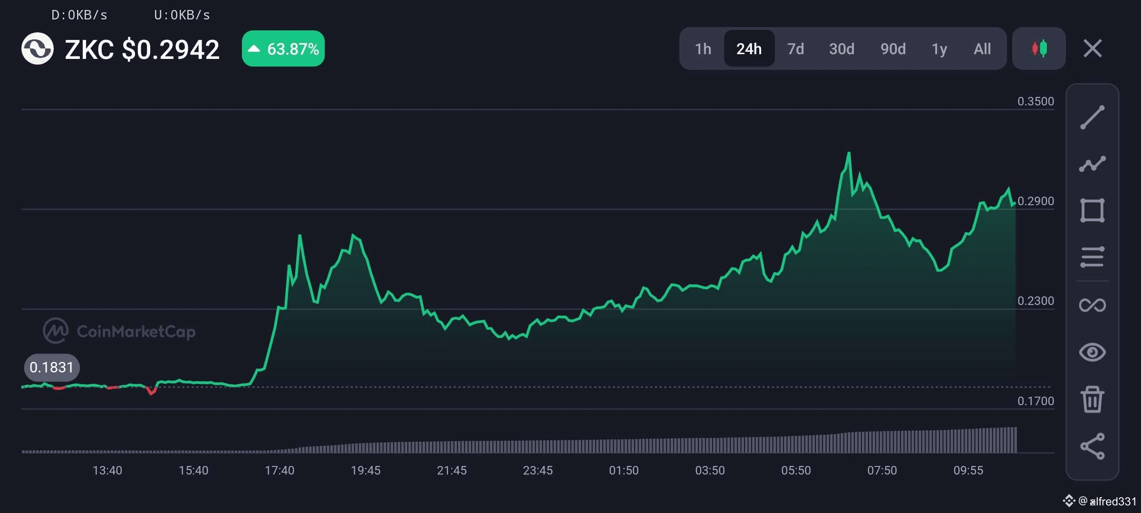Tap the U:0KB/s upload speed indicator
This screenshot has width=1141, height=513.
(x=182, y=15)
